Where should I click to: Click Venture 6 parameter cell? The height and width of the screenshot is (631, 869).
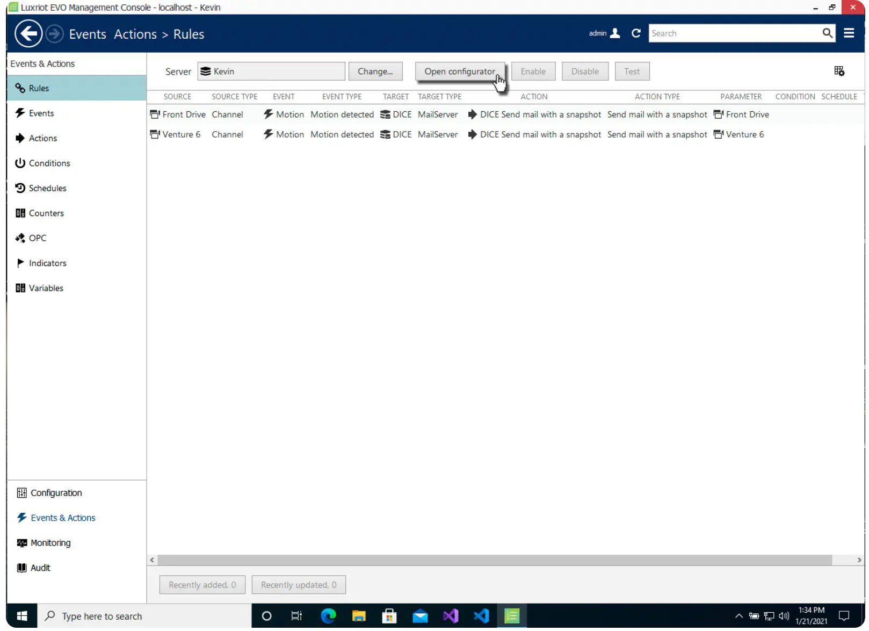tap(739, 134)
